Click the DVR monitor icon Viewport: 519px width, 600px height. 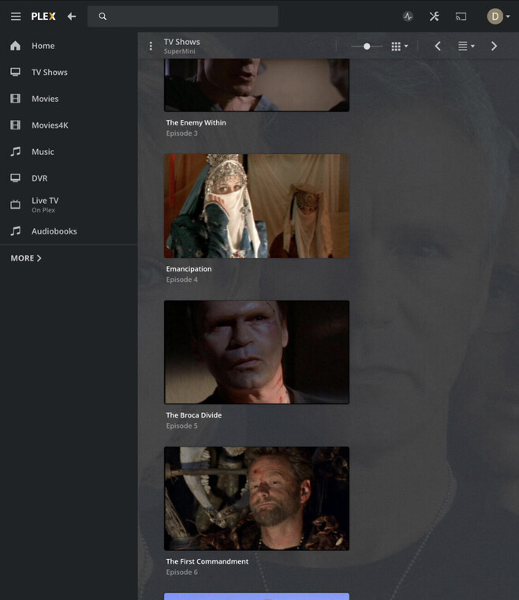15,178
